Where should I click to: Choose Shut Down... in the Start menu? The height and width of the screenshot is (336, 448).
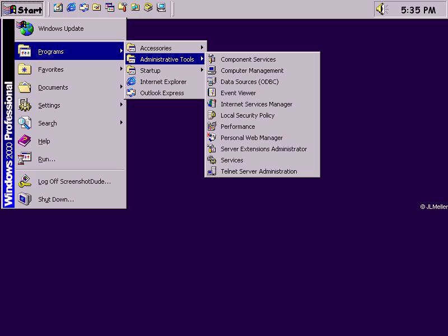(70, 199)
